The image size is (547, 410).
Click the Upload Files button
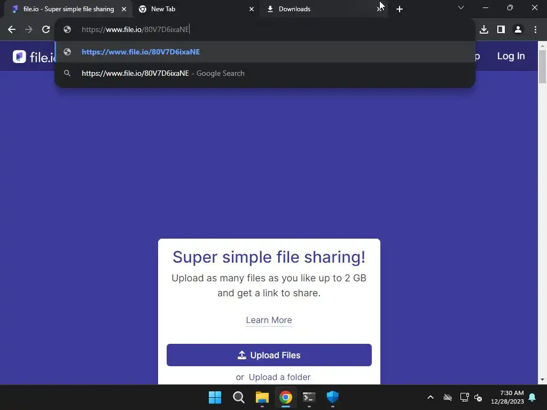(269, 355)
